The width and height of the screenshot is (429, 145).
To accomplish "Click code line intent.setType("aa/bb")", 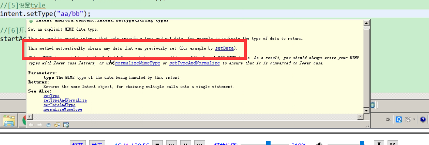I will pyautogui.click(x=46, y=13).
